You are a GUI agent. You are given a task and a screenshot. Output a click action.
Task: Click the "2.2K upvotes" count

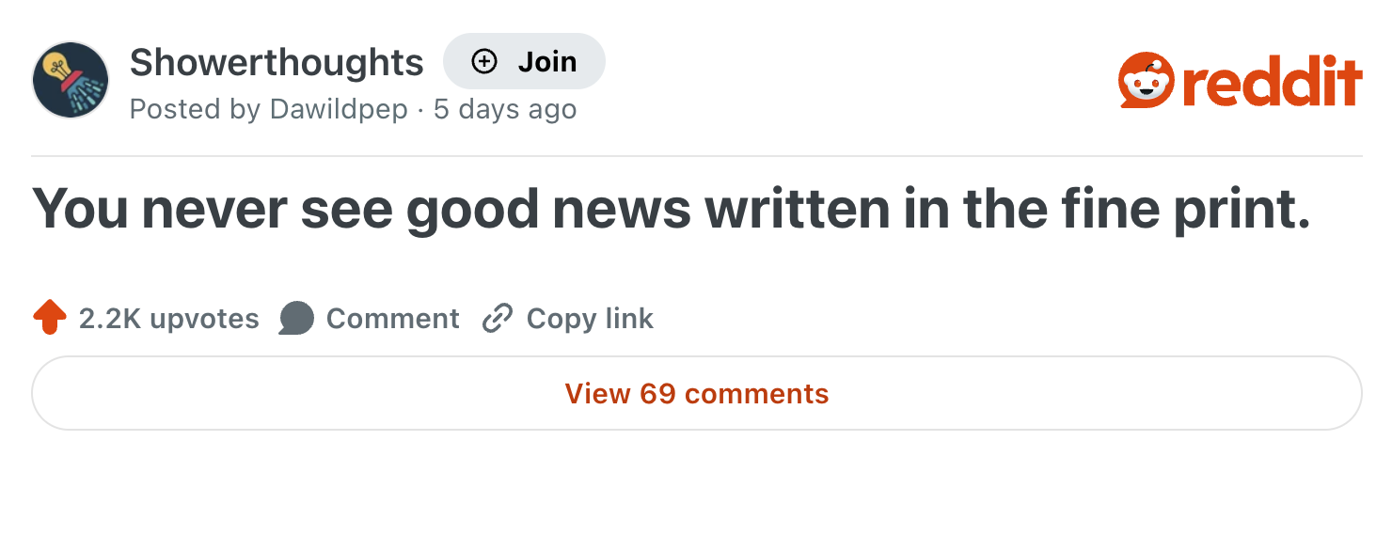[169, 319]
